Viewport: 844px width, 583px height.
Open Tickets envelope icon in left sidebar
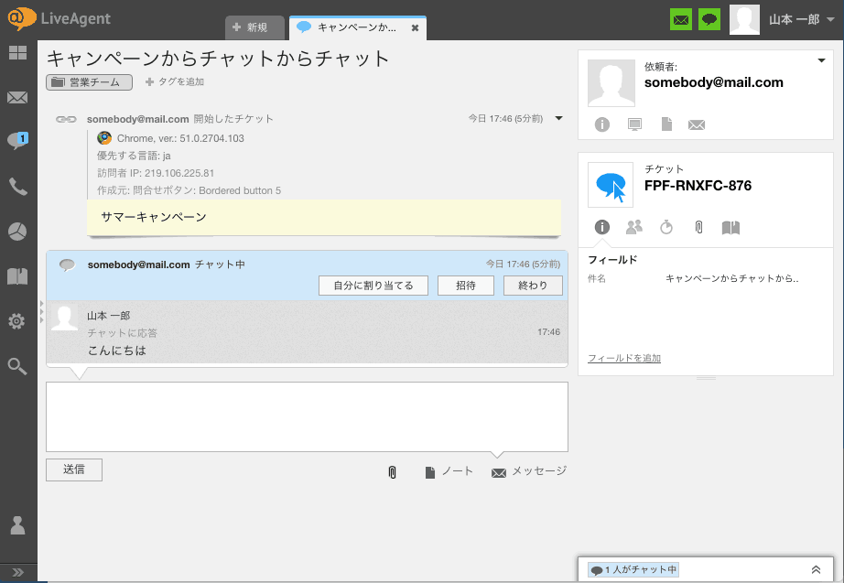click(17, 97)
